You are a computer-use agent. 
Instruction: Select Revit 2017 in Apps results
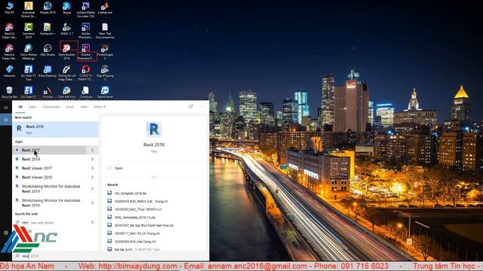pyautogui.click(x=50, y=150)
